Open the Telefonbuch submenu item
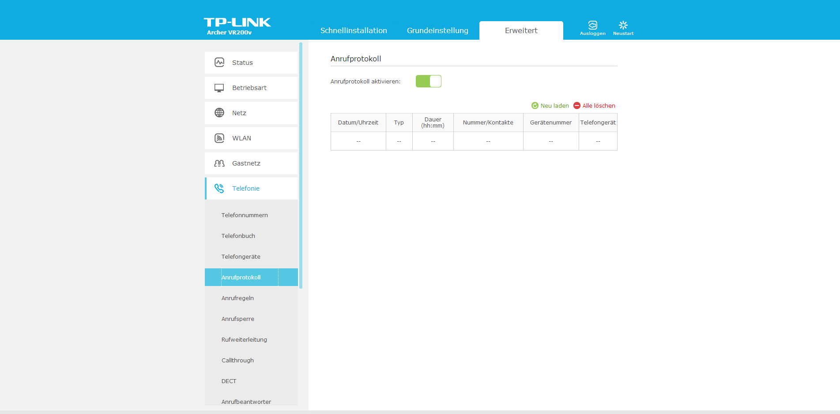This screenshot has height=414, width=840. click(238, 236)
